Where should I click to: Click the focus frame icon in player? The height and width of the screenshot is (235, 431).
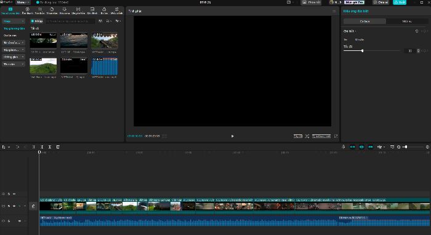[x=307, y=136]
